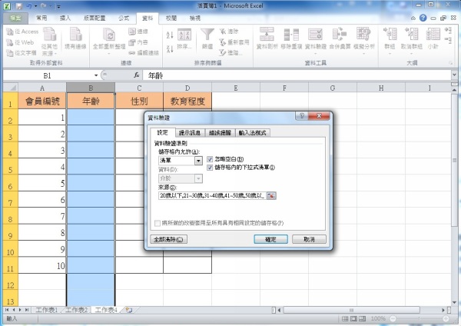Open the Allow dropdown list
The width and height of the screenshot is (461, 326).
(x=198, y=161)
